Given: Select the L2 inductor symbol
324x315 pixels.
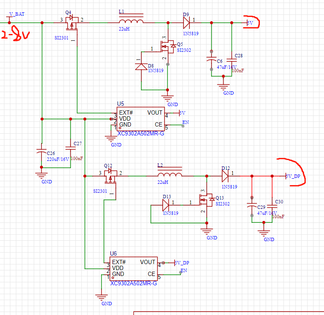Looking at the screenshot, I should click(170, 172).
